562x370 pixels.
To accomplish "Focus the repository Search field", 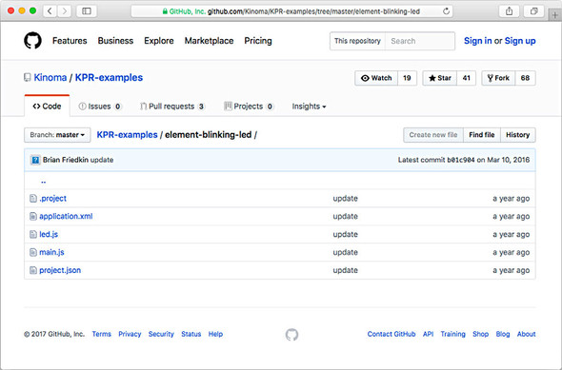I will (x=420, y=41).
